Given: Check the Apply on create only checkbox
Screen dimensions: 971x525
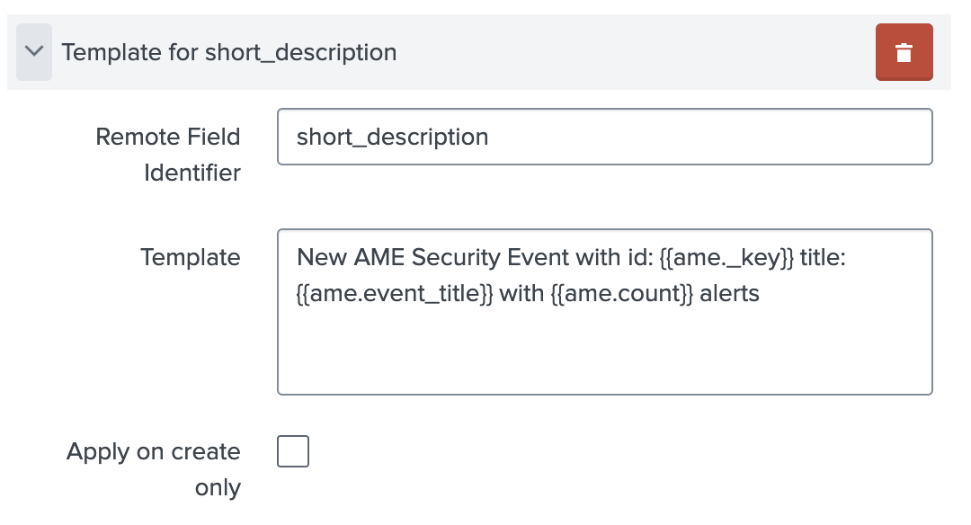Looking at the screenshot, I should tap(293, 451).
